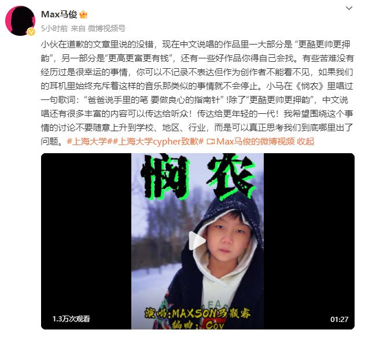Click the 01:27 video duration label
Viewport: 365px width, 337px height.
pyautogui.click(x=340, y=319)
